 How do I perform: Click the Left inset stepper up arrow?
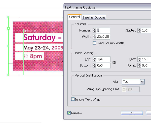[139, 58]
